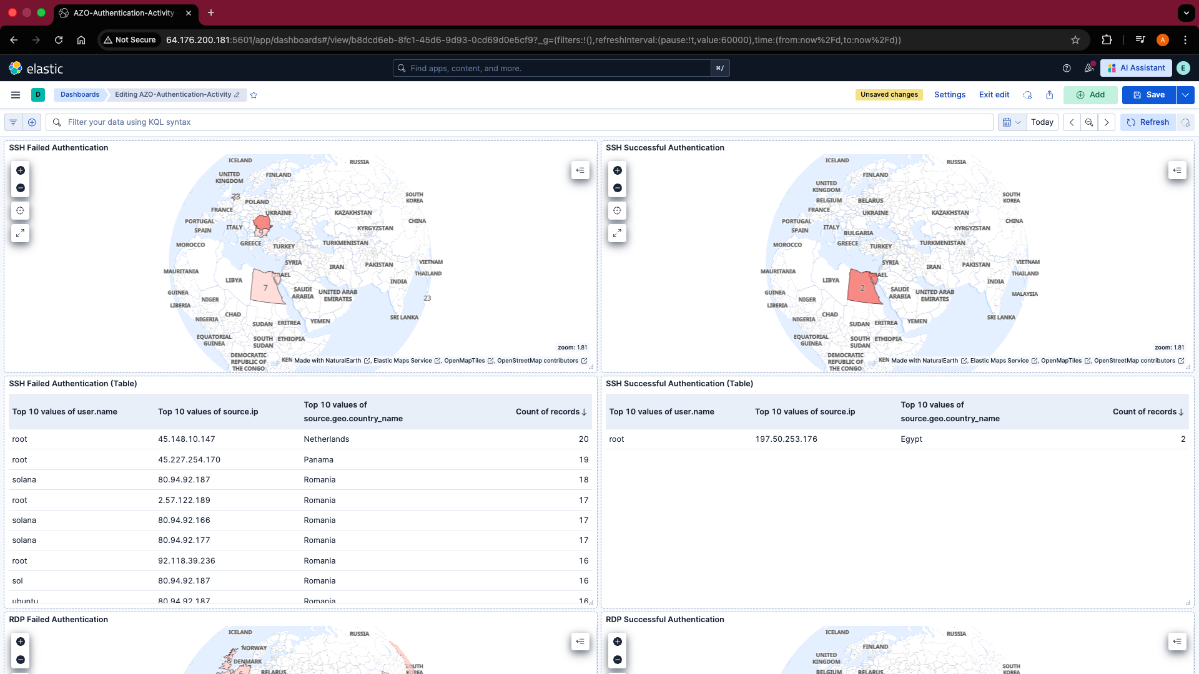Screen dimensions: 1199x674
Task: Bookmark page with browser star icon
Action: point(1075,40)
